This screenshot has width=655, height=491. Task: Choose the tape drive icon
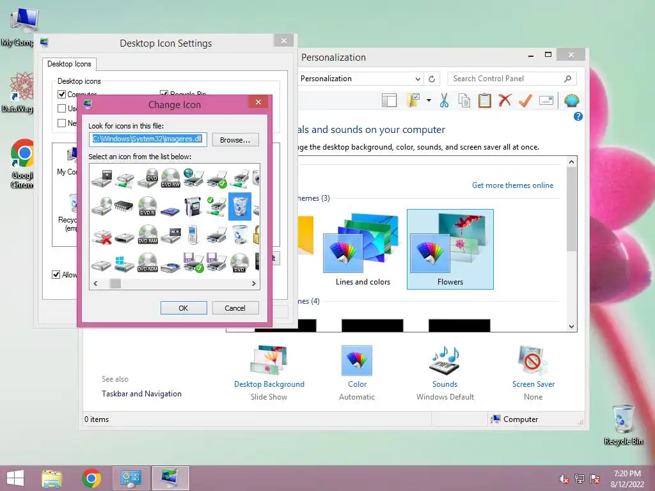tap(170, 236)
